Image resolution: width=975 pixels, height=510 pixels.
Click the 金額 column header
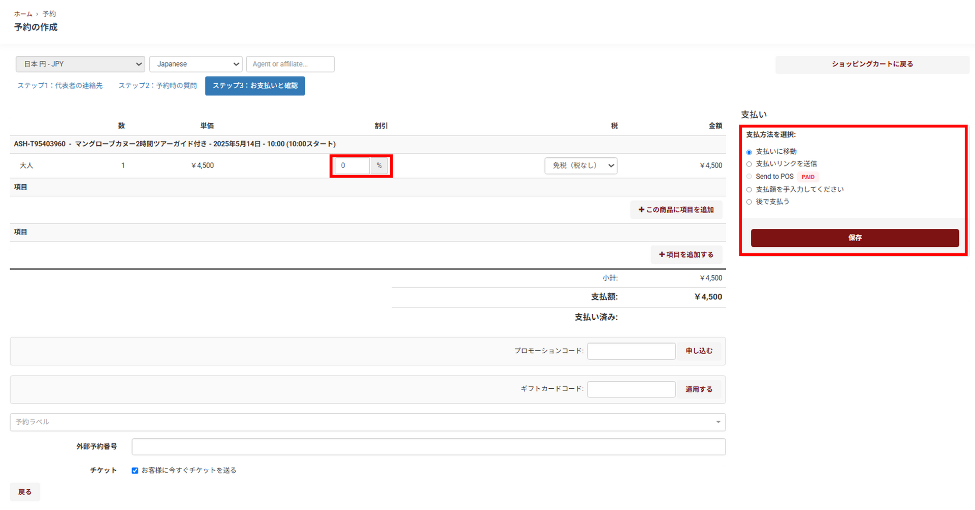click(716, 126)
